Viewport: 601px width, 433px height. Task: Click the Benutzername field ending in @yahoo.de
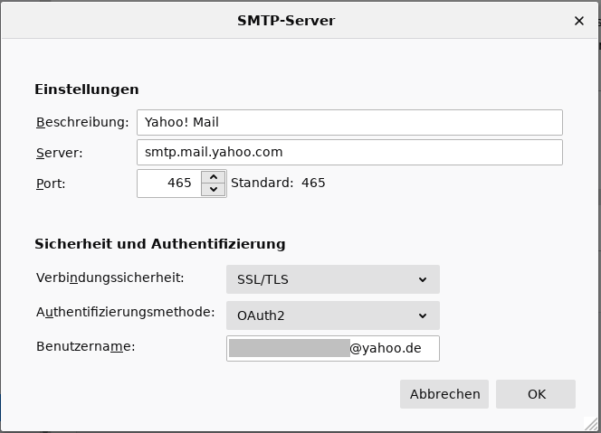click(333, 348)
